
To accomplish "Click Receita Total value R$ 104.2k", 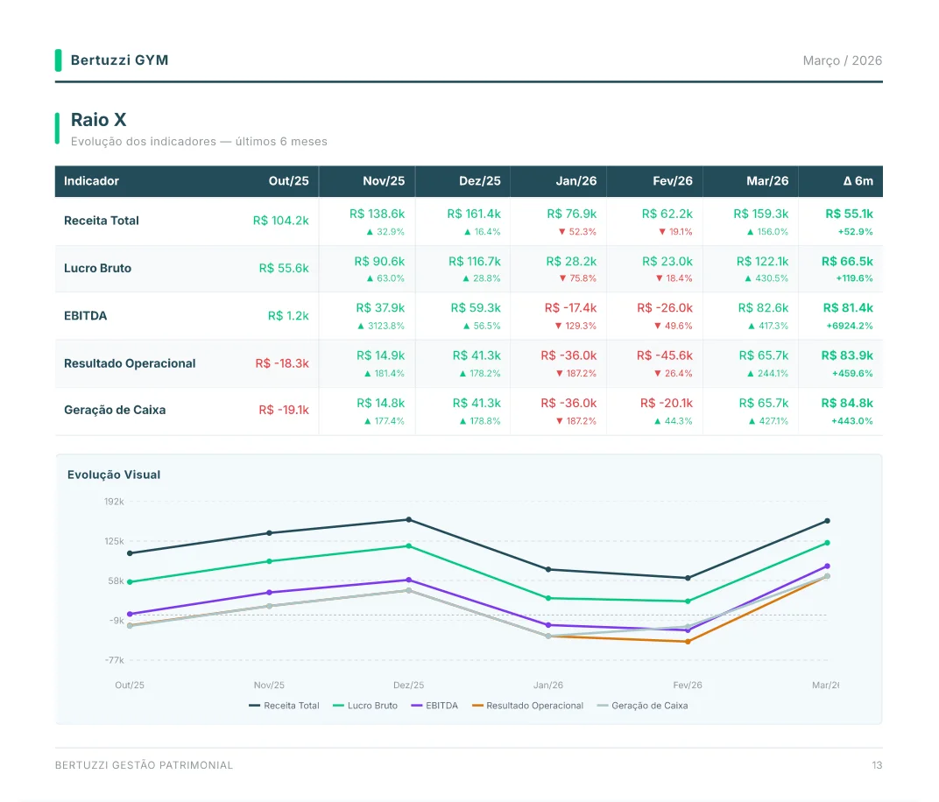I will click(281, 221).
